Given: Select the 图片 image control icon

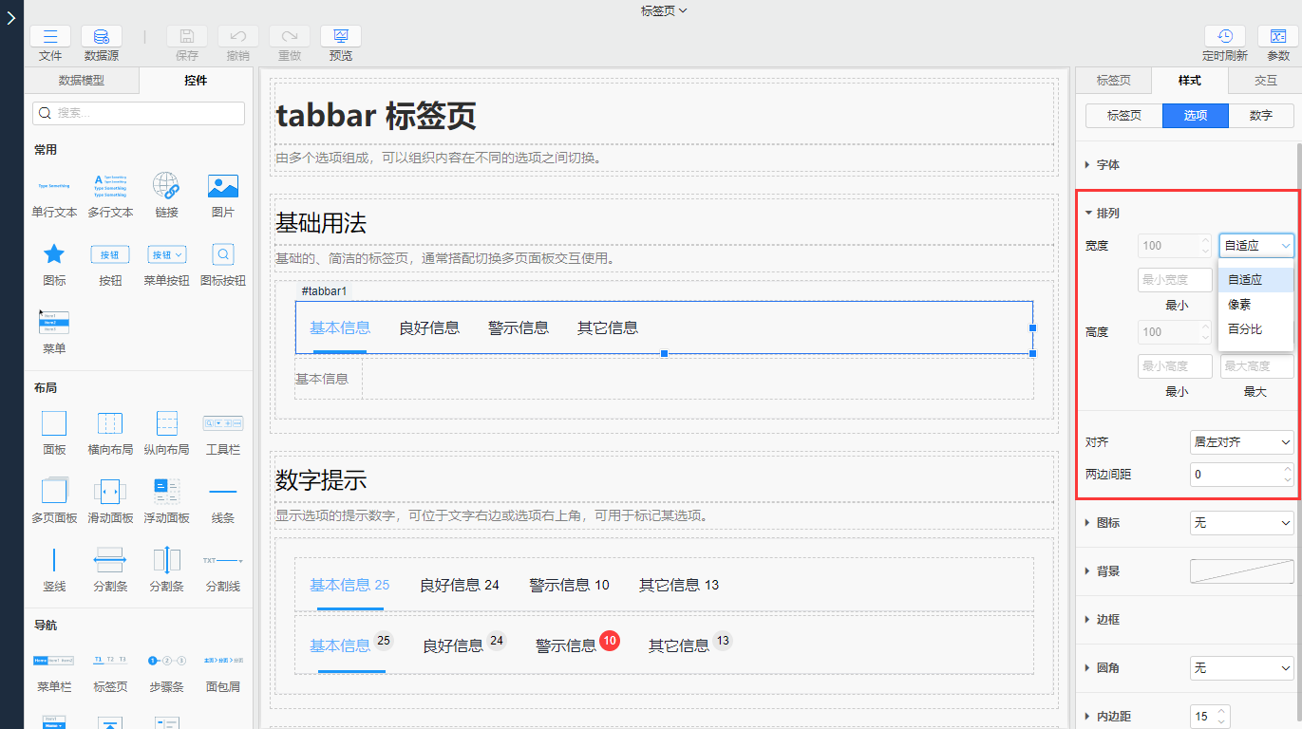Looking at the screenshot, I should pyautogui.click(x=222, y=186).
